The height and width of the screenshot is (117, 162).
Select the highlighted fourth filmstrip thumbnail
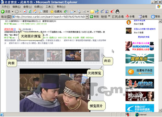(x=73, y=56)
